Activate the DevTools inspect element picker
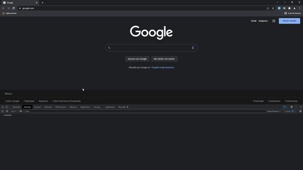Image resolution: width=303 pixels, height=170 pixels. click(x=2, y=107)
